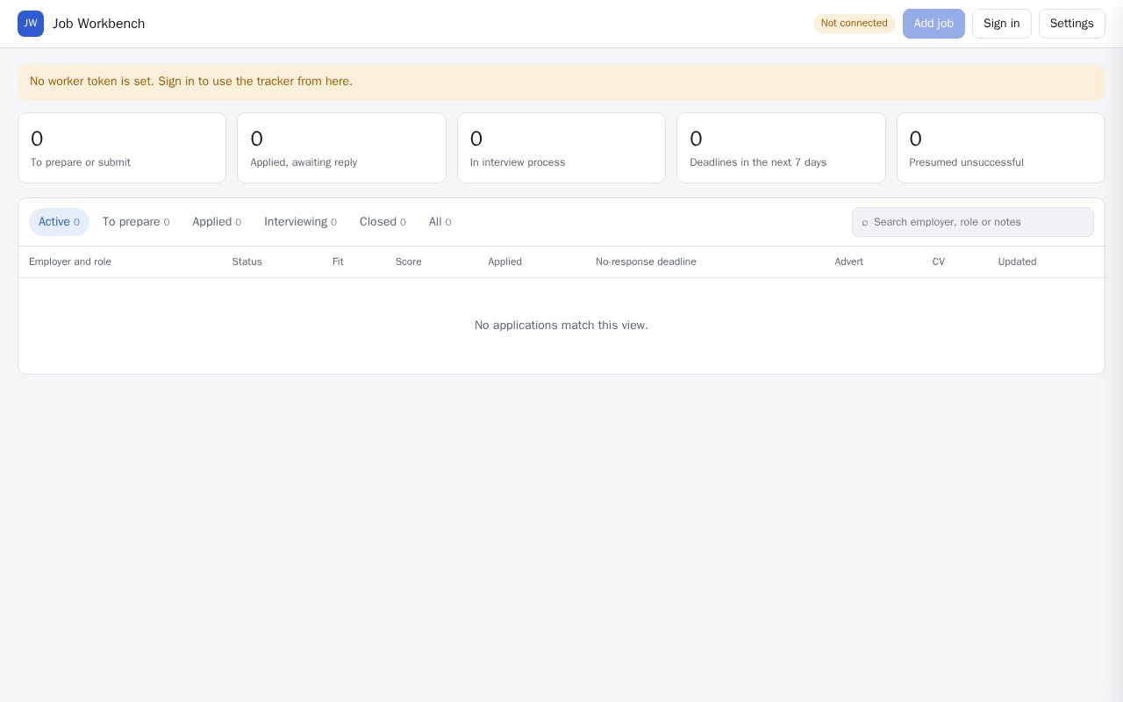Switch to the All tab
Viewport: 1123px width, 702px height.
(440, 222)
